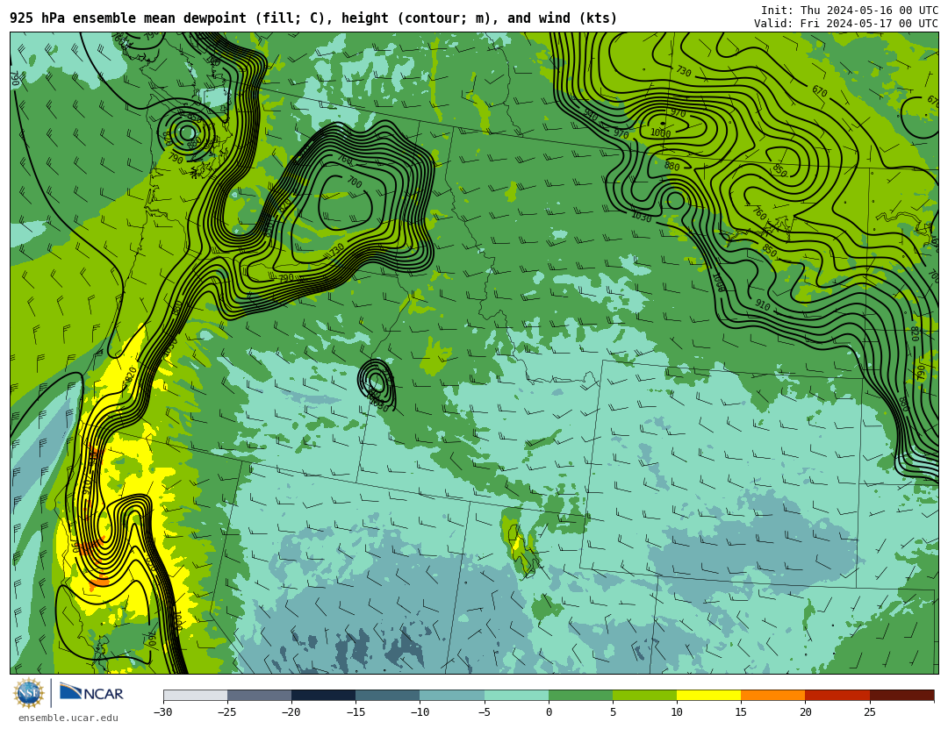Click the 'Valid: Fri 2024-05-17 00 UTC' text
Screen dimensions: 948x729
(x=846, y=24)
